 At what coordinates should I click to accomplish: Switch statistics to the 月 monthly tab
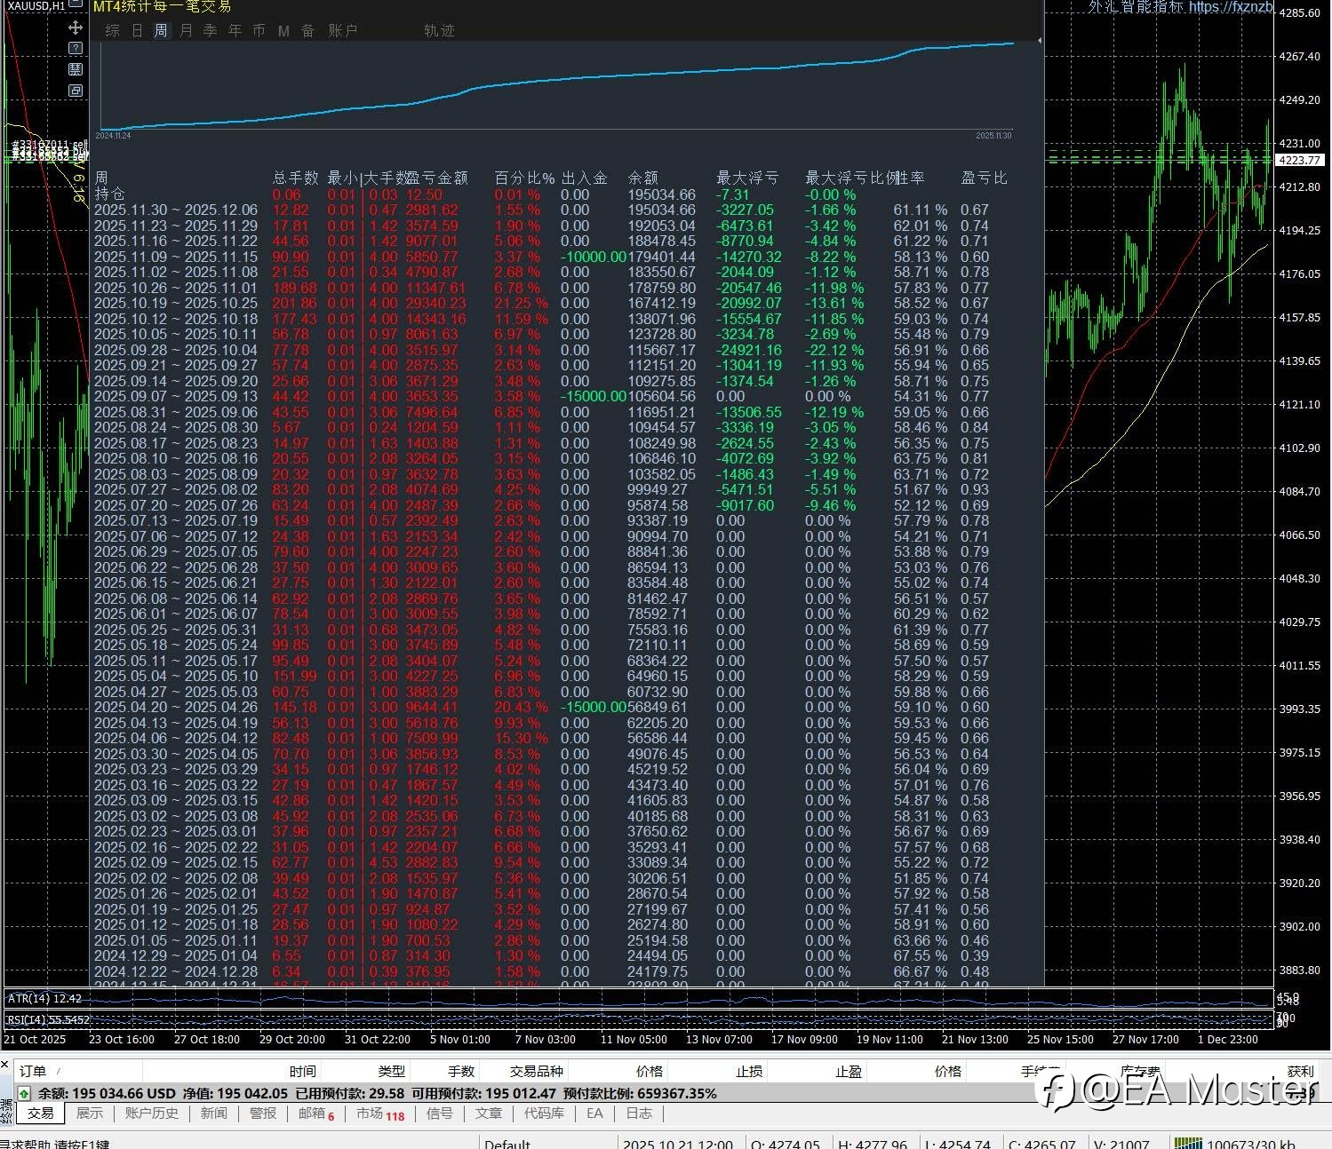coord(186,31)
